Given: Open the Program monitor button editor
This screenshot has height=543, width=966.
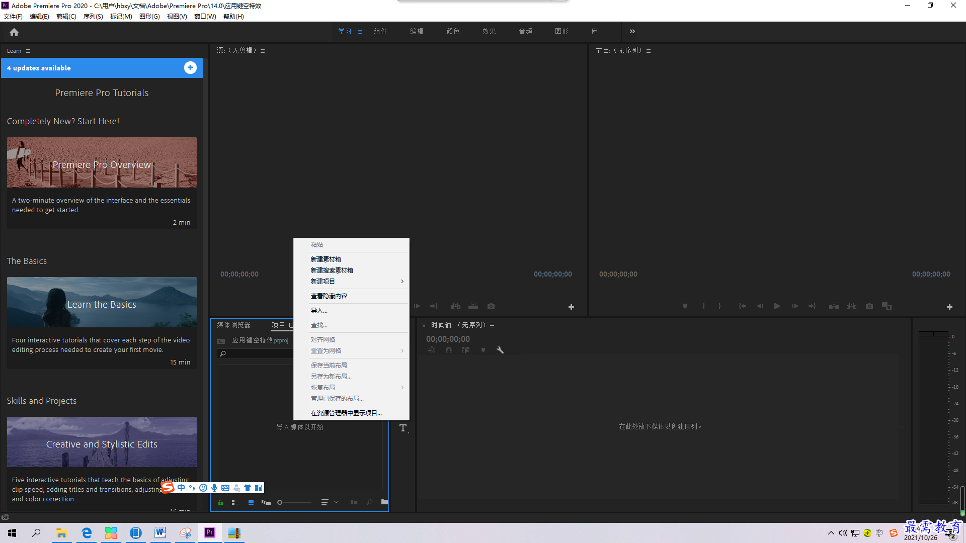Looking at the screenshot, I should coord(949,307).
